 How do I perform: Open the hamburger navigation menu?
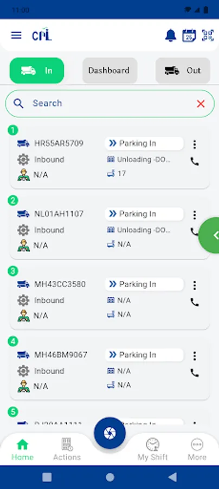pyautogui.click(x=16, y=35)
